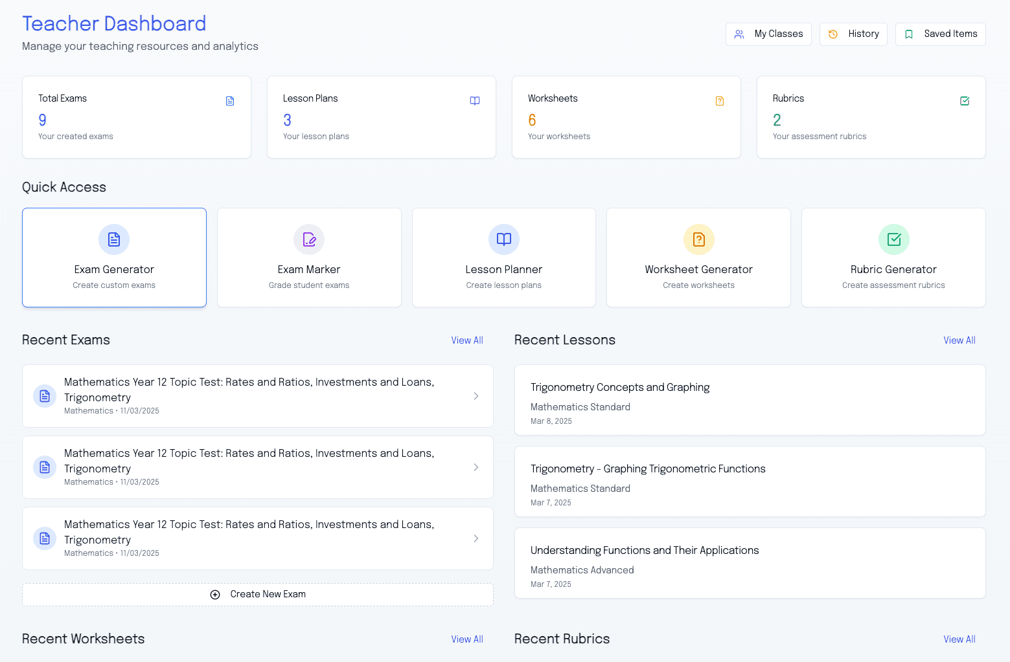Click Create New Exam

pos(257,594)
